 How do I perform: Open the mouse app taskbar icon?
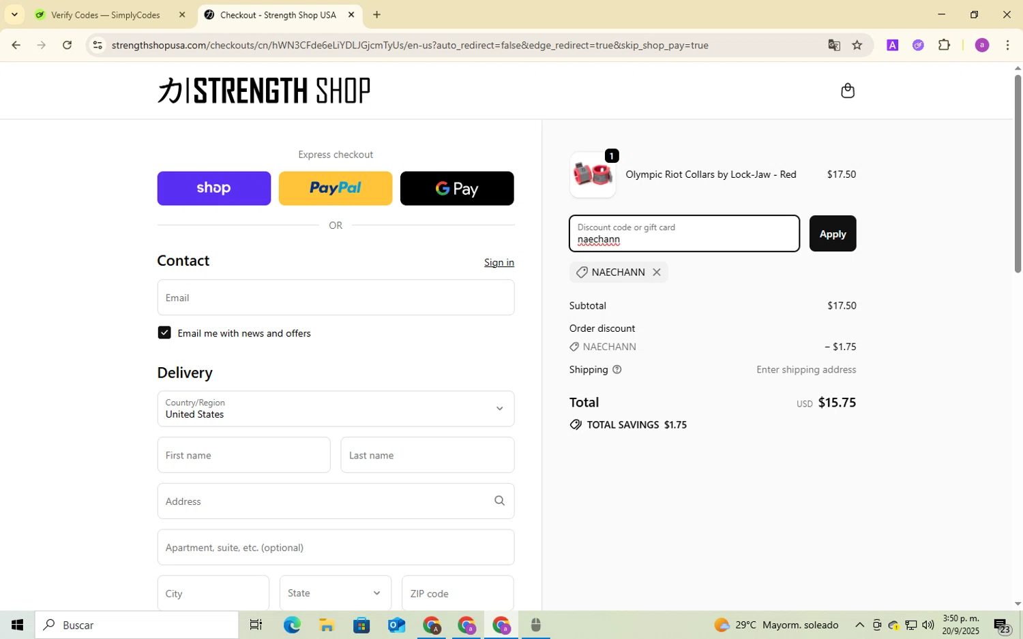[535, 625]
